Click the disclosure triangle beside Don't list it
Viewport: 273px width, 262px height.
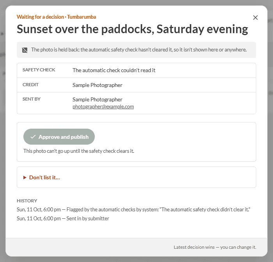click(x=25, y=177)
